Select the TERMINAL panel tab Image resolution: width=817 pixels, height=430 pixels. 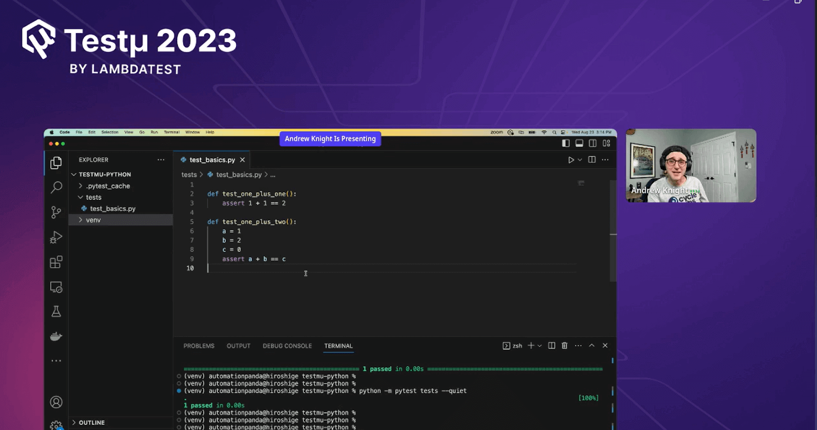[x=339, y=346]
